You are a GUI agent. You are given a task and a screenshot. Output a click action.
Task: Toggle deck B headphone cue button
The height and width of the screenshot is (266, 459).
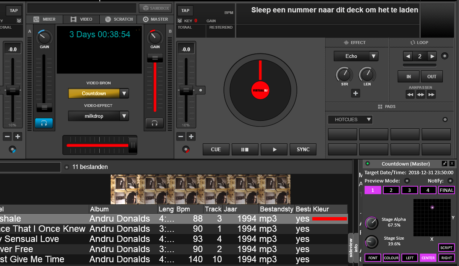[155, 123]
